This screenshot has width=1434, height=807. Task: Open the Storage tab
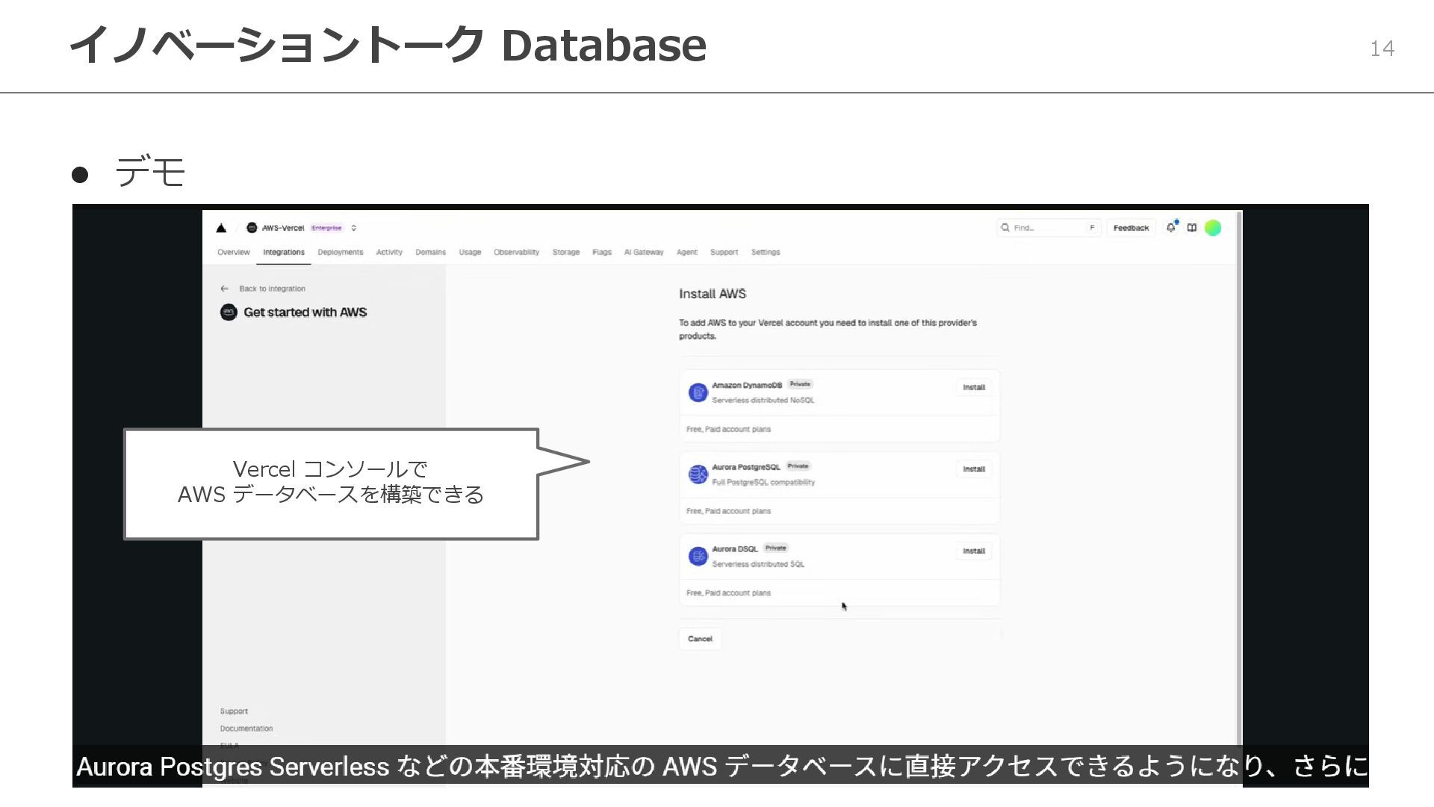pyautogui.click(x=565, y=253)
